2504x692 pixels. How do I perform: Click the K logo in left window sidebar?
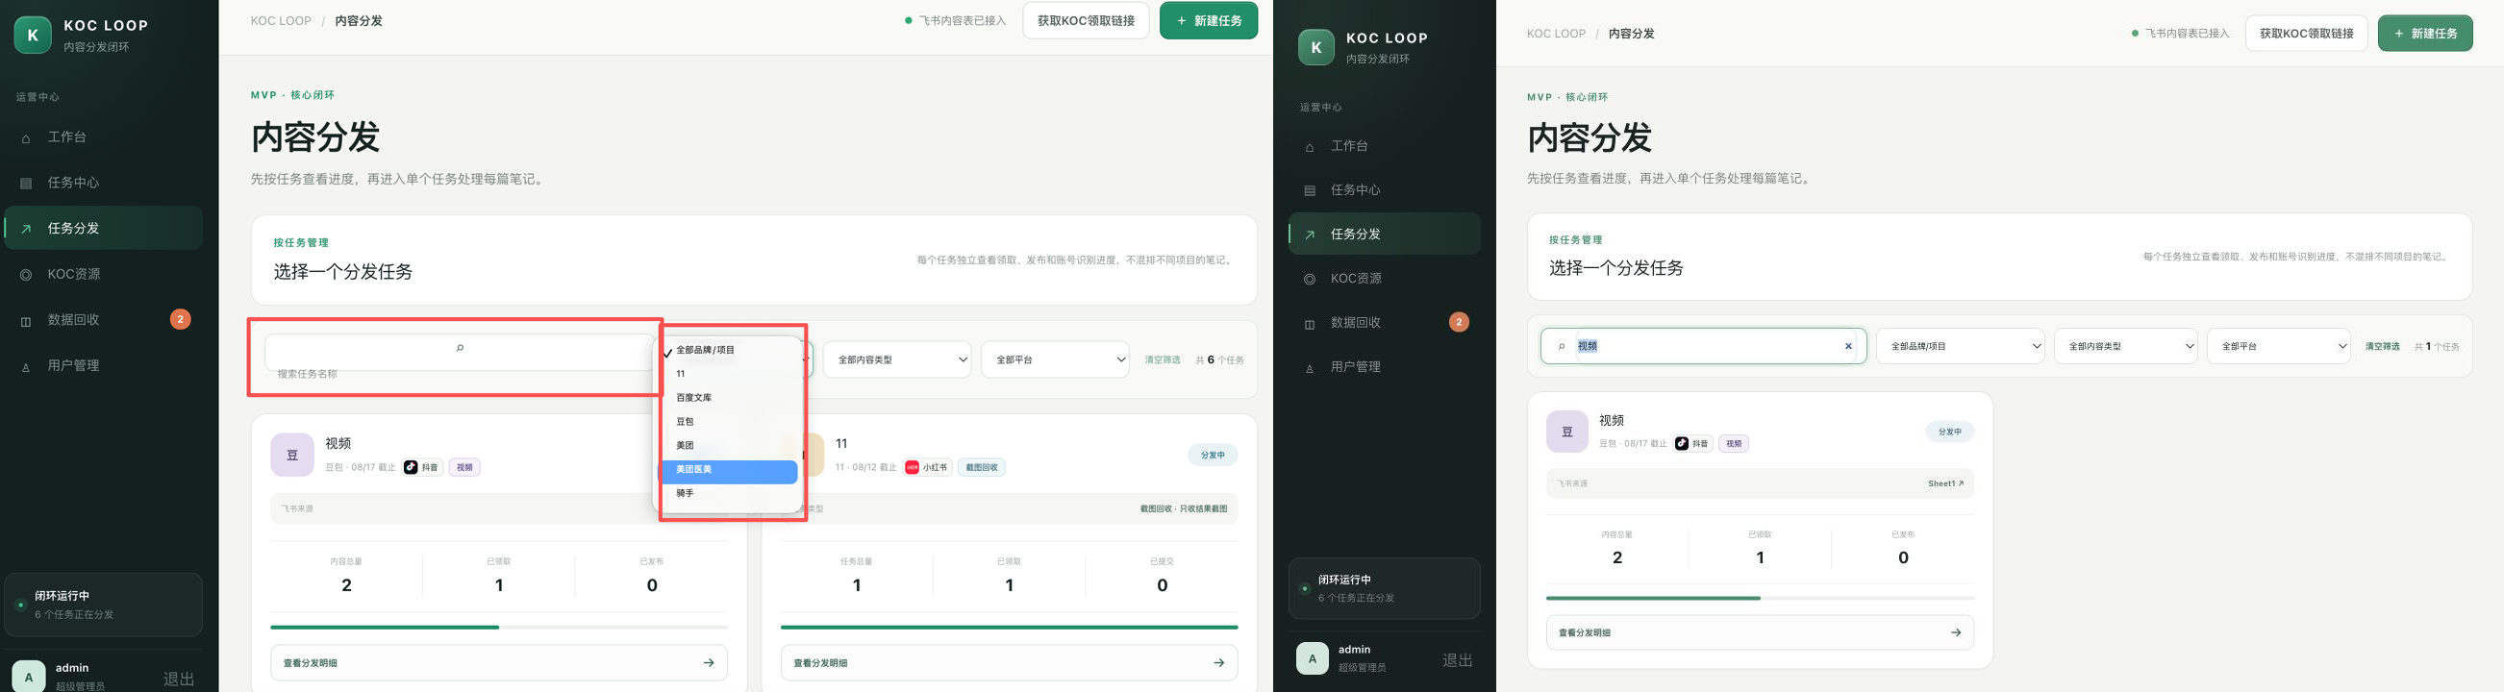tap(33, 35)
